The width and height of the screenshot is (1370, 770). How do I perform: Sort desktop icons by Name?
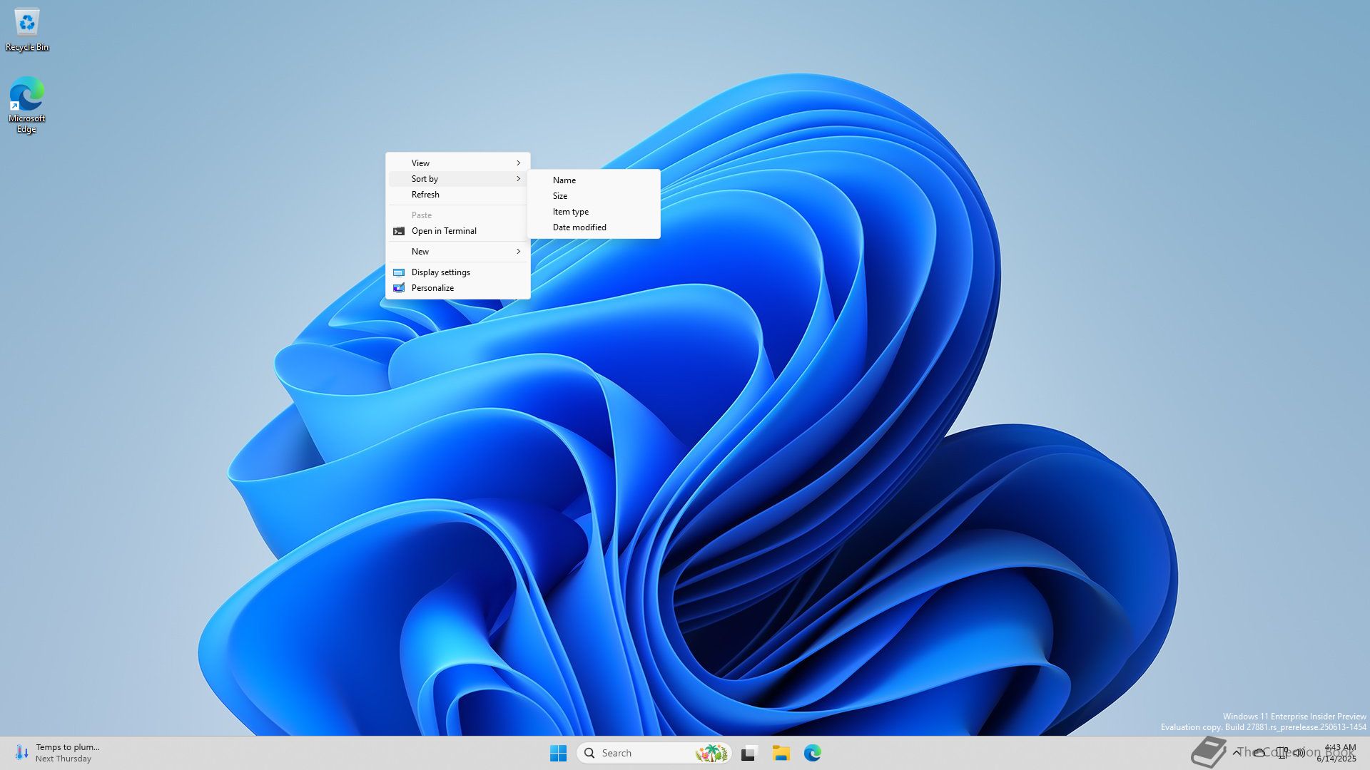tap(564, 180)
